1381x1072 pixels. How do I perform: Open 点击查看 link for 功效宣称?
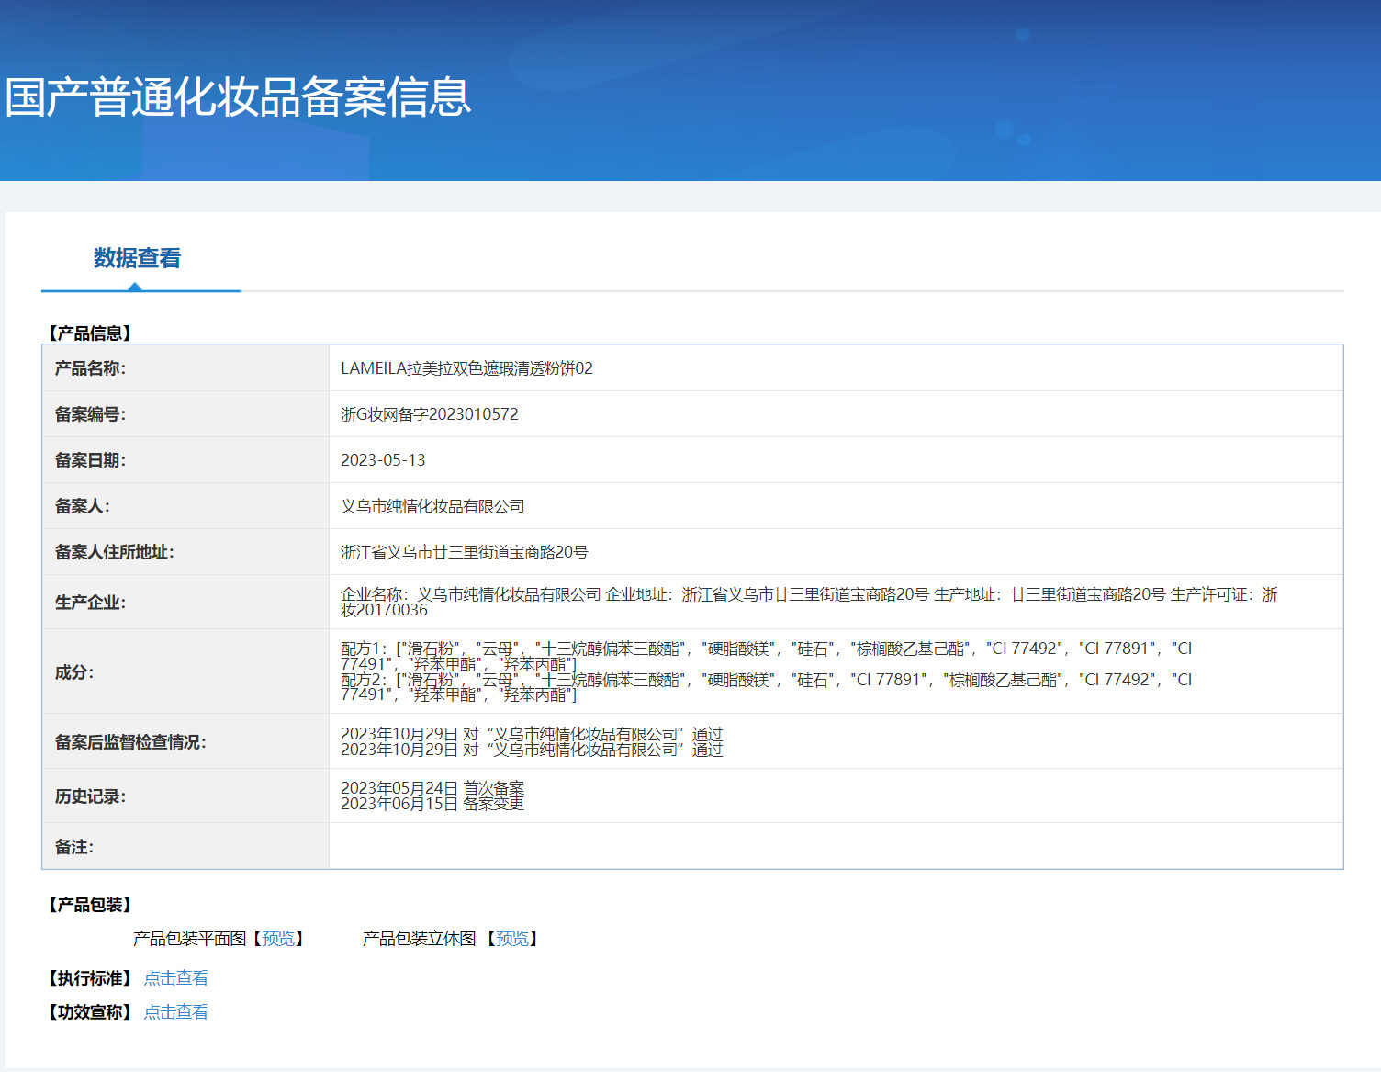(176, 1012)
